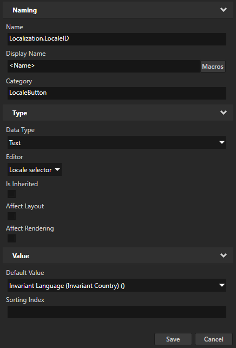The width and height of the screenshot is (236, 348).
Task: Open the Data Type Text combo box
Action: coord(117,142)
